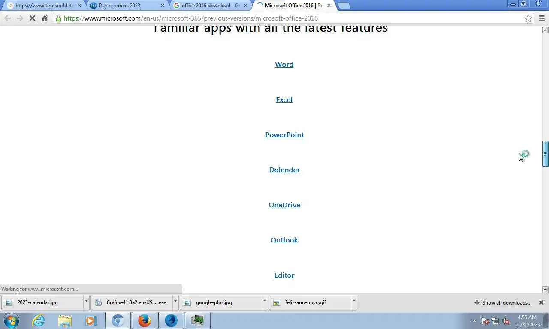This screenshot has height=329, width=549.
Task: Open the monitor app taskbar icon
Action: (x=198, y=320)
